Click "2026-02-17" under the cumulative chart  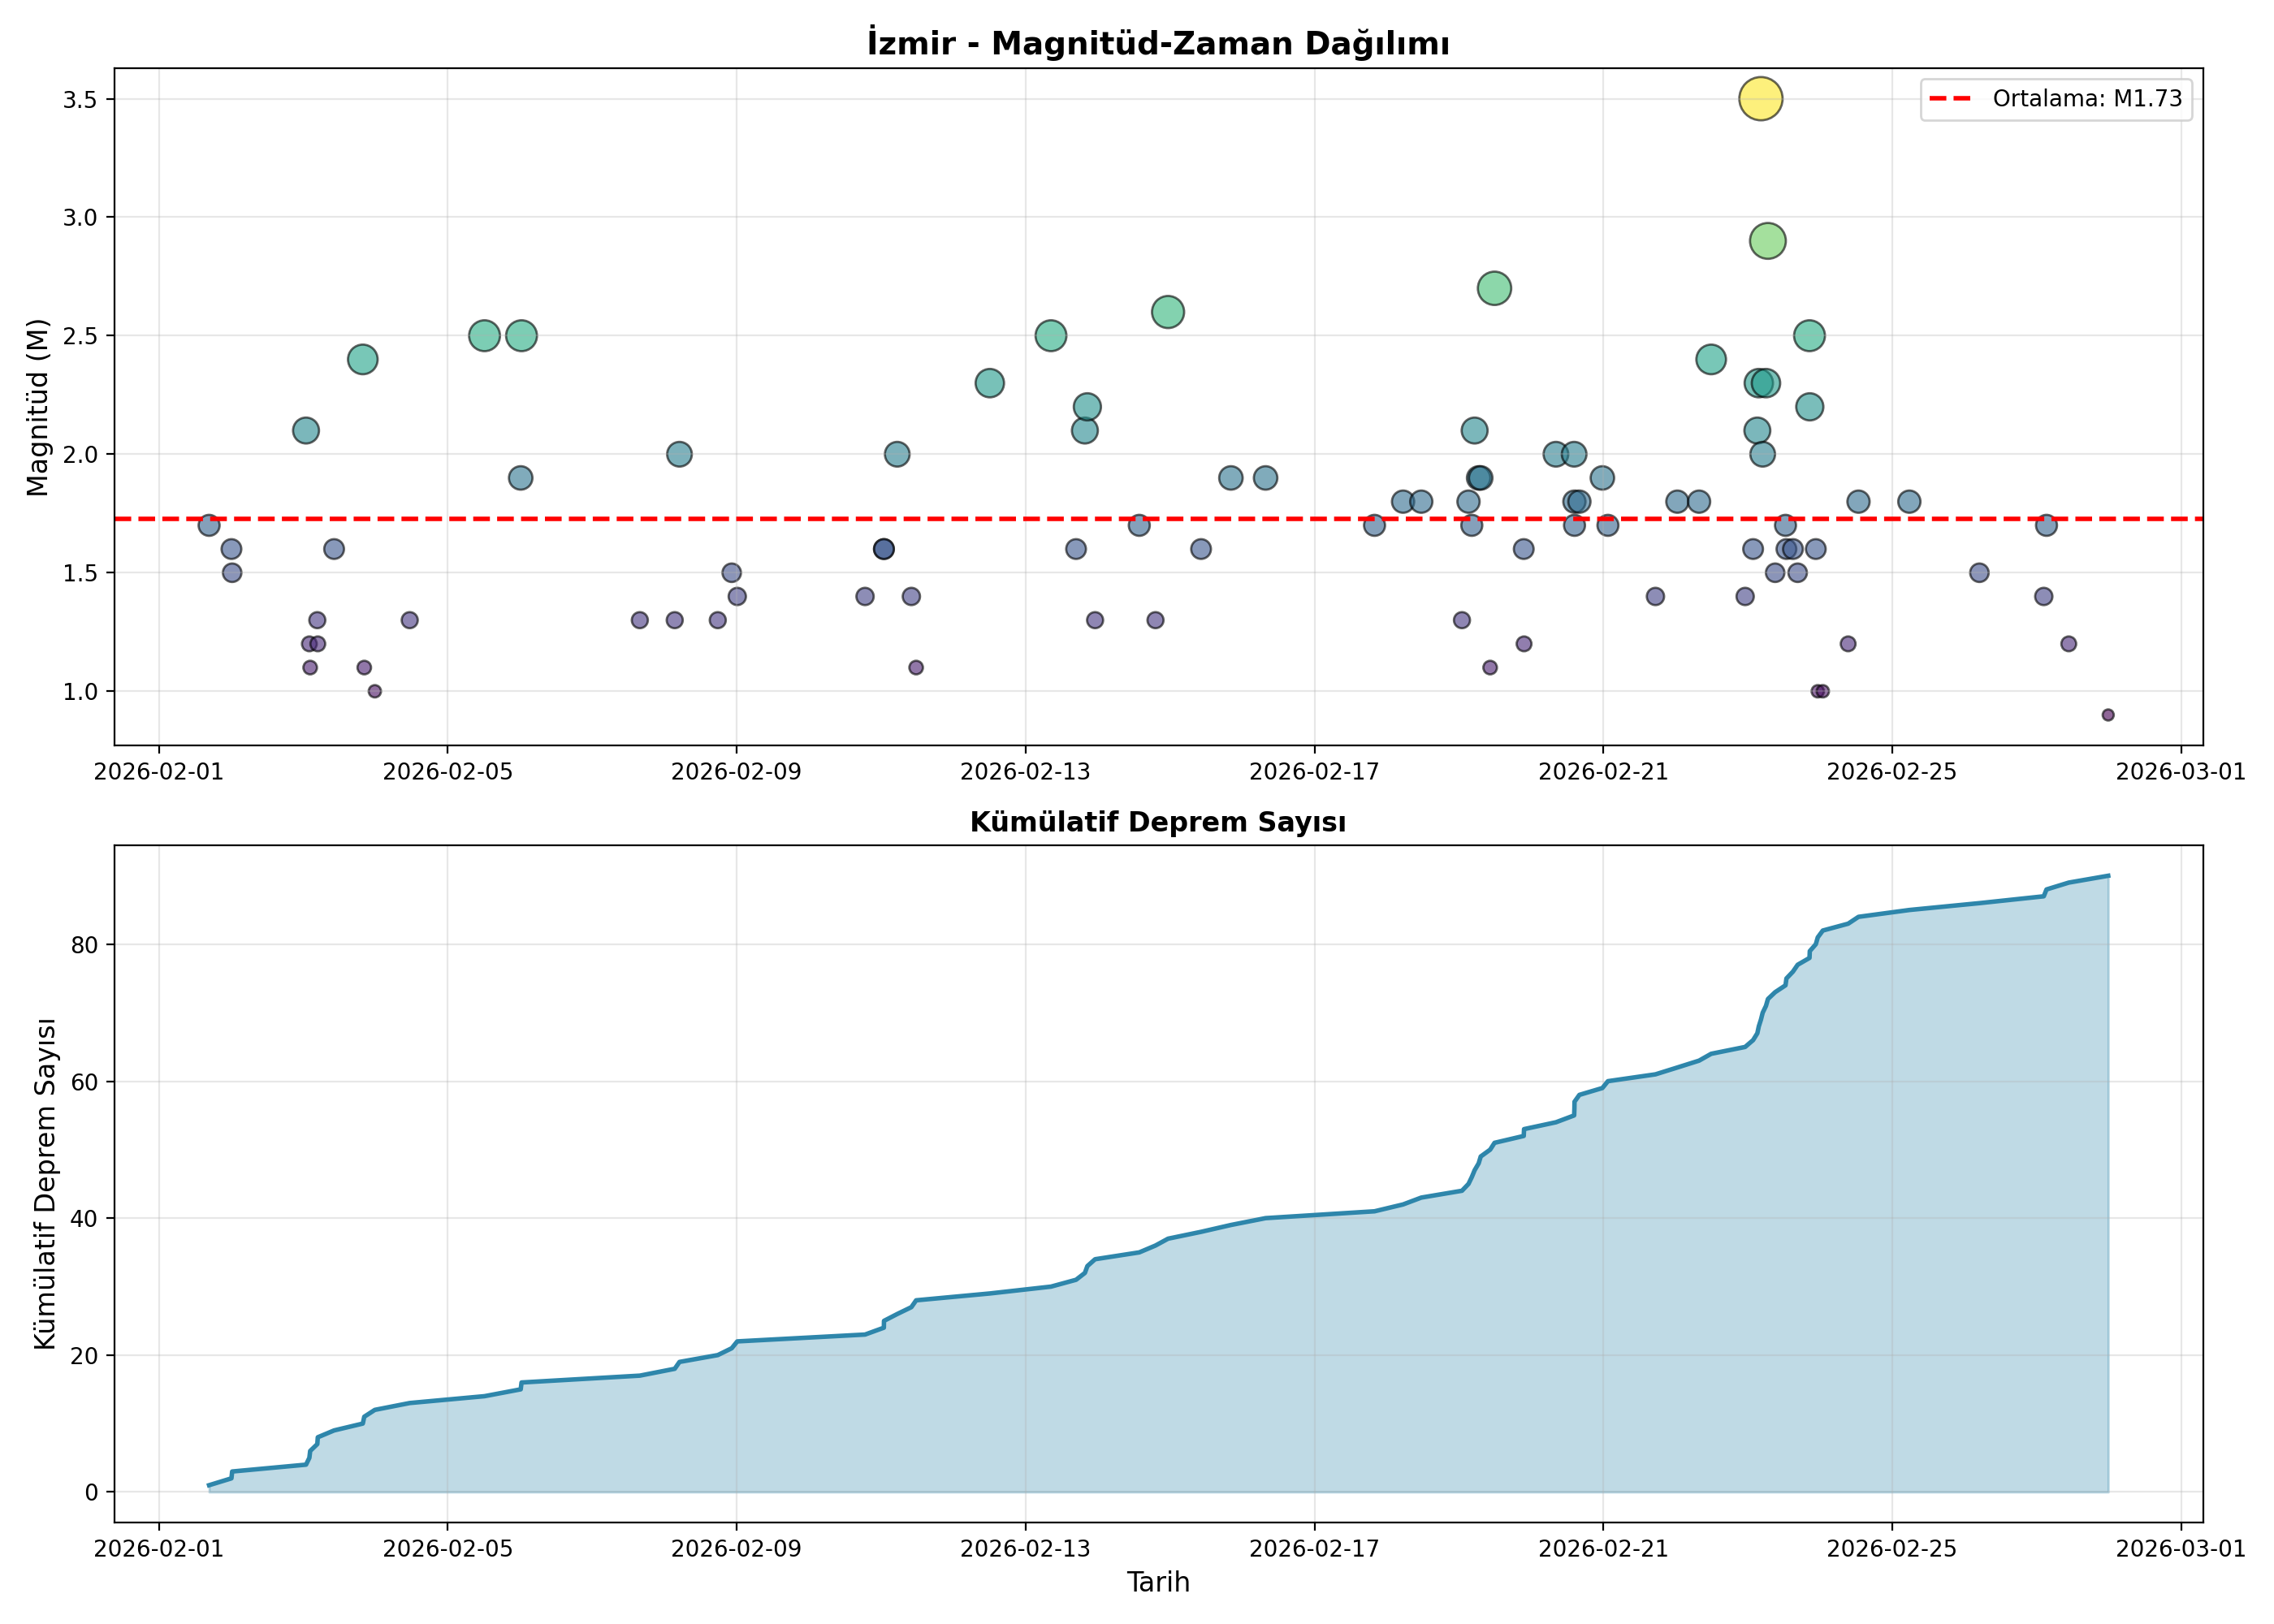point(1314,1549)
